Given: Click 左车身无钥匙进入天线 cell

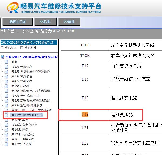Looking at the screenshot, I should (136, 45).
